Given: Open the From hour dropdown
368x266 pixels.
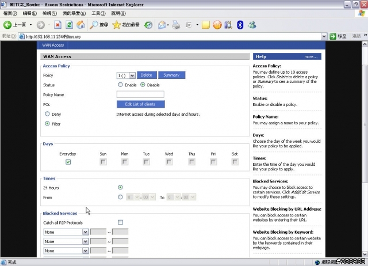Looking at the screenshot, I should coord(133,197).
